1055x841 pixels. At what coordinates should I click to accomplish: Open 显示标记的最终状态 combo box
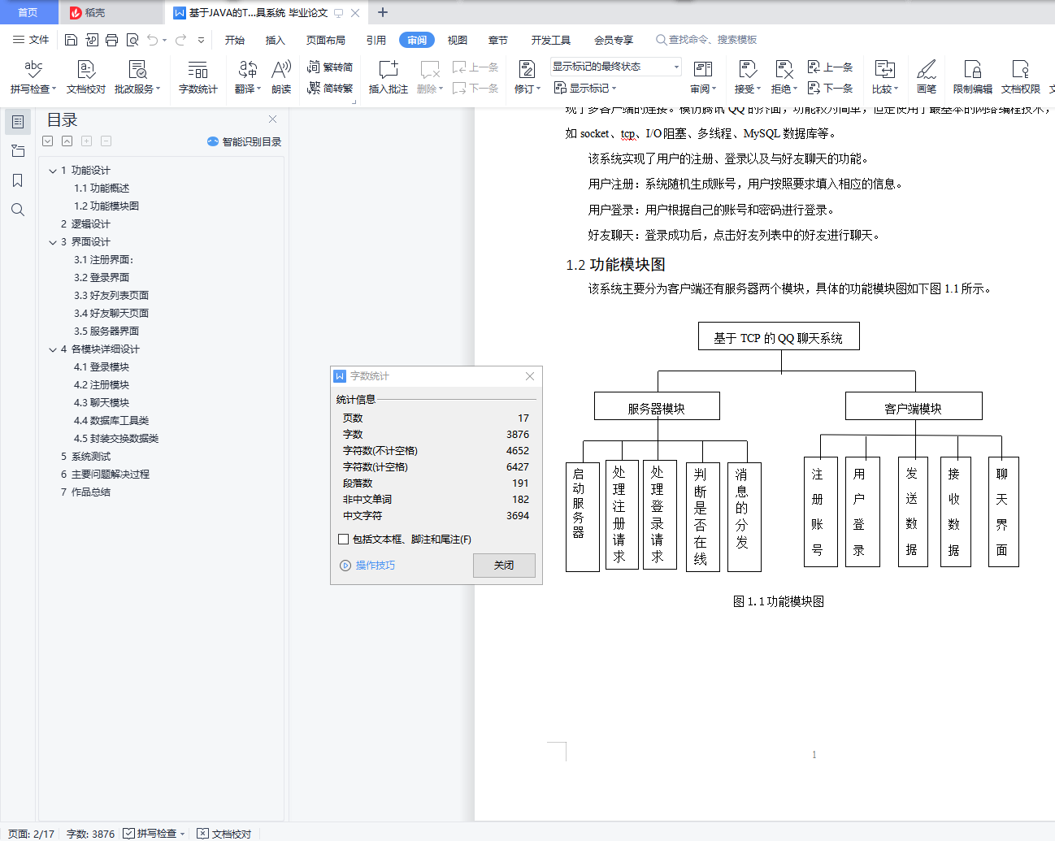pos(616,67)
